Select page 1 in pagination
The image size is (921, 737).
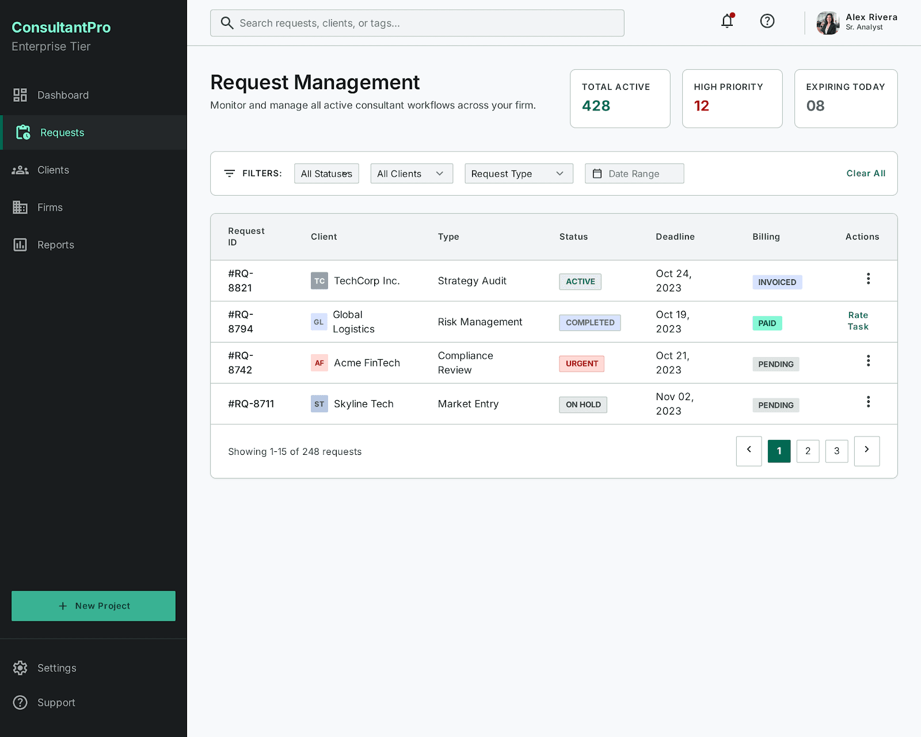[779, 451]
